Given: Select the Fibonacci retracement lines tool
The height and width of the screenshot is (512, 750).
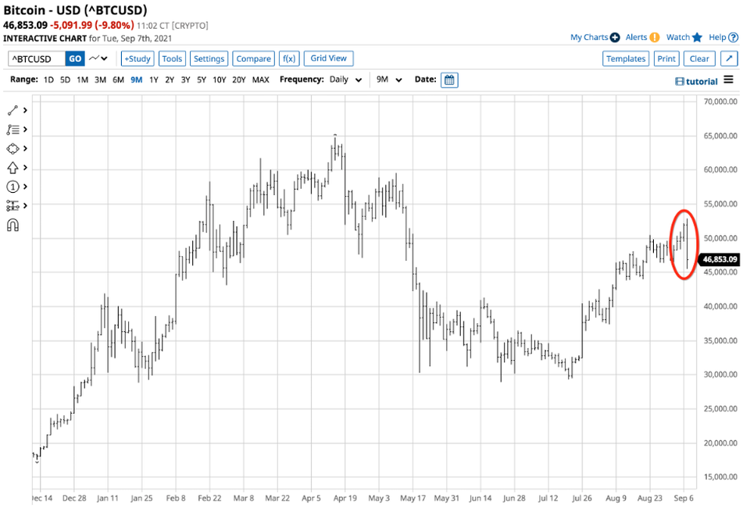Looking at the screenshot, I should click(13, 130).
